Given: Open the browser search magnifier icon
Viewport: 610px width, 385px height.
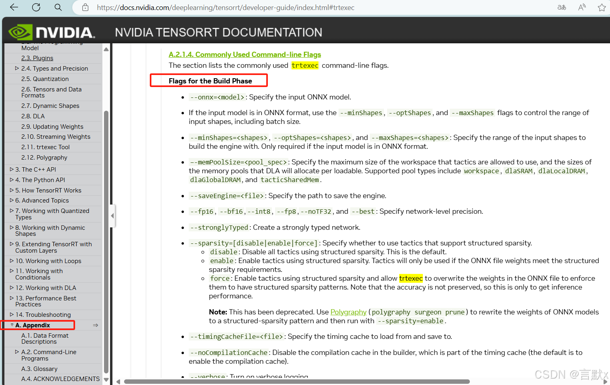Looking at the screenshot, I should (58, 7).
